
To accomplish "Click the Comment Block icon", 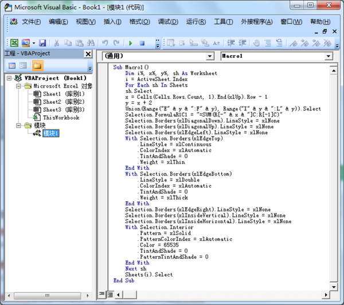I will coord(268,43).
